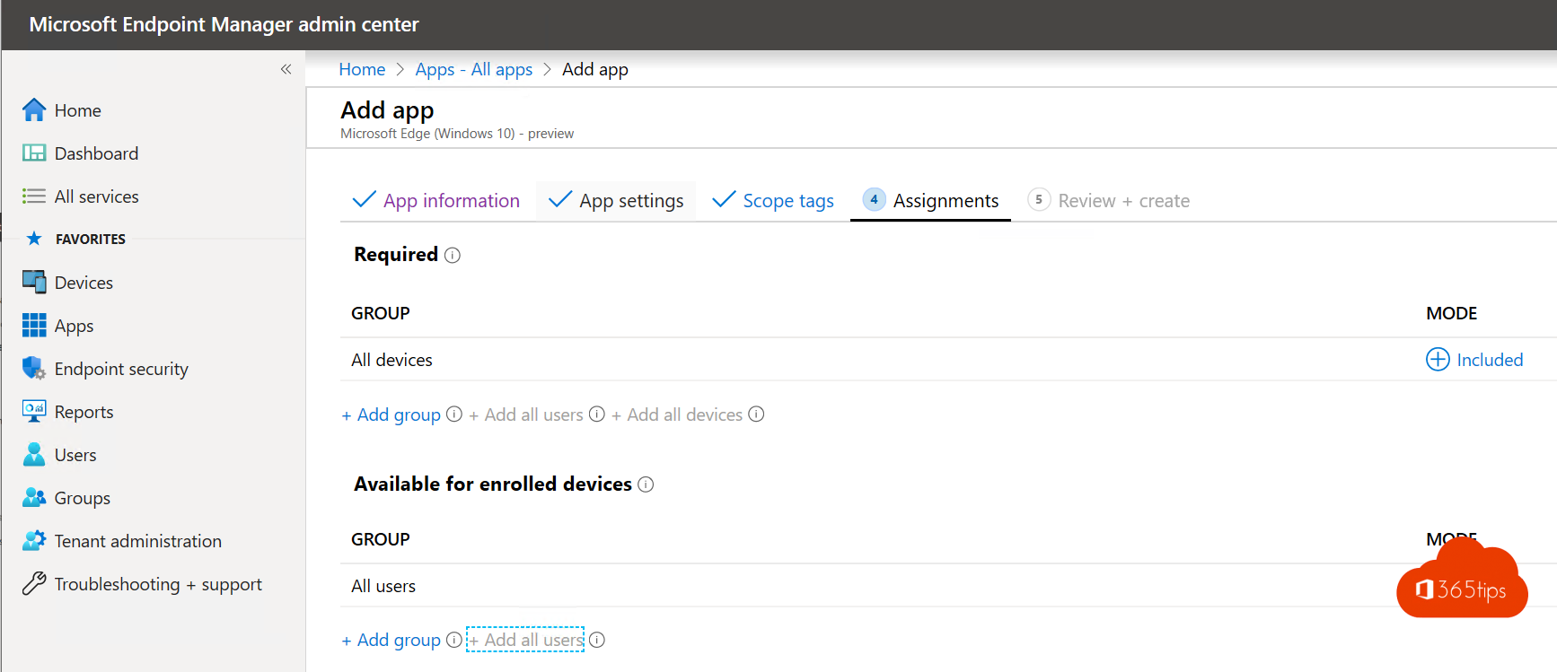Click the Home house icon
1557x672 pixels.
pos(34,110)
